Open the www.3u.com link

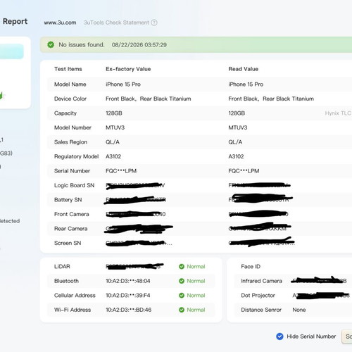[x=60, y=23]
